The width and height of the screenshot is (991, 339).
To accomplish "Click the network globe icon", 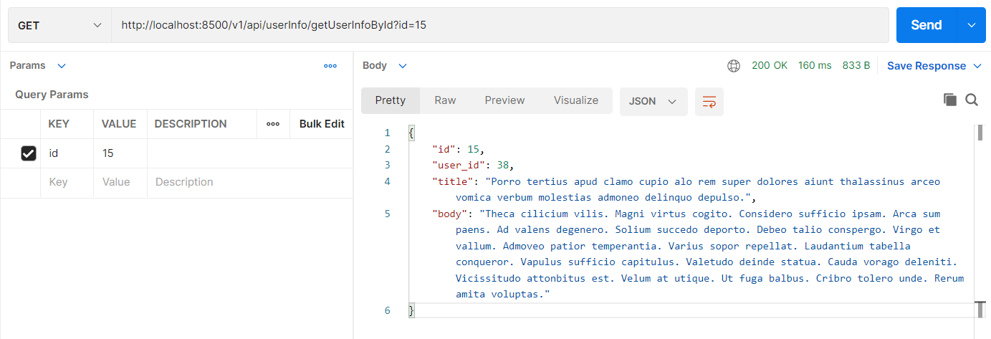I will (x=734, y=66).
